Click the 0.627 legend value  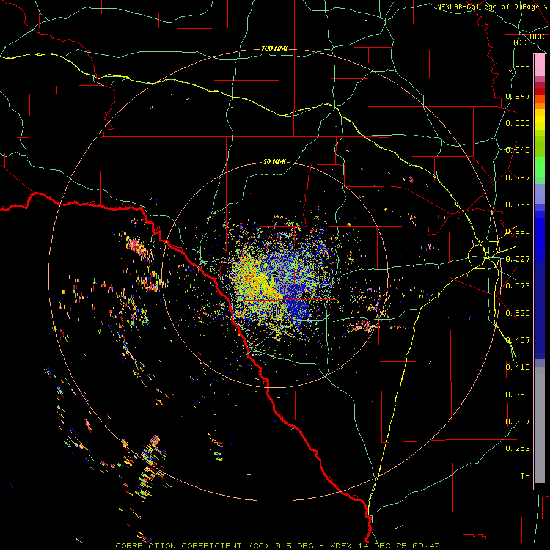coord(518,259)
